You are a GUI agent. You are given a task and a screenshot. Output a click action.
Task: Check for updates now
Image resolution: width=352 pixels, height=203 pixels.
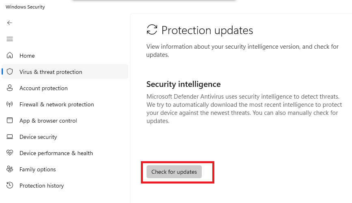(174, 172)
